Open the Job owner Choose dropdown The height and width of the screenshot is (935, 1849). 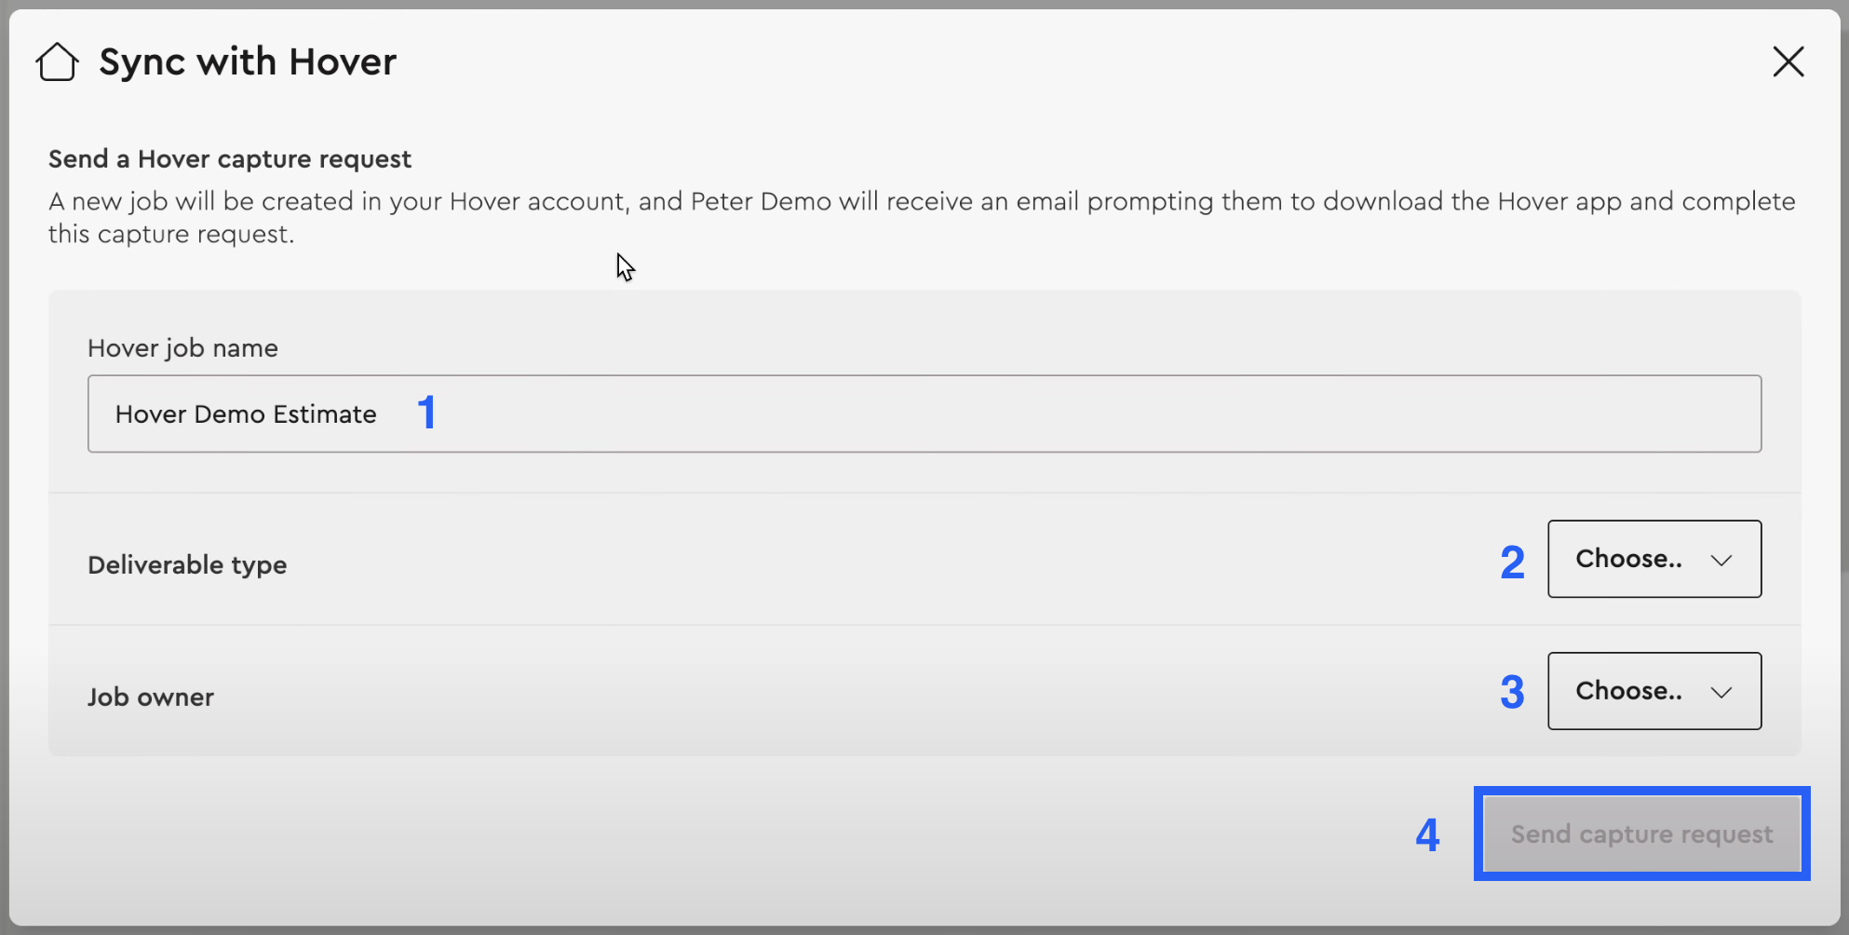pos(1654,691)
